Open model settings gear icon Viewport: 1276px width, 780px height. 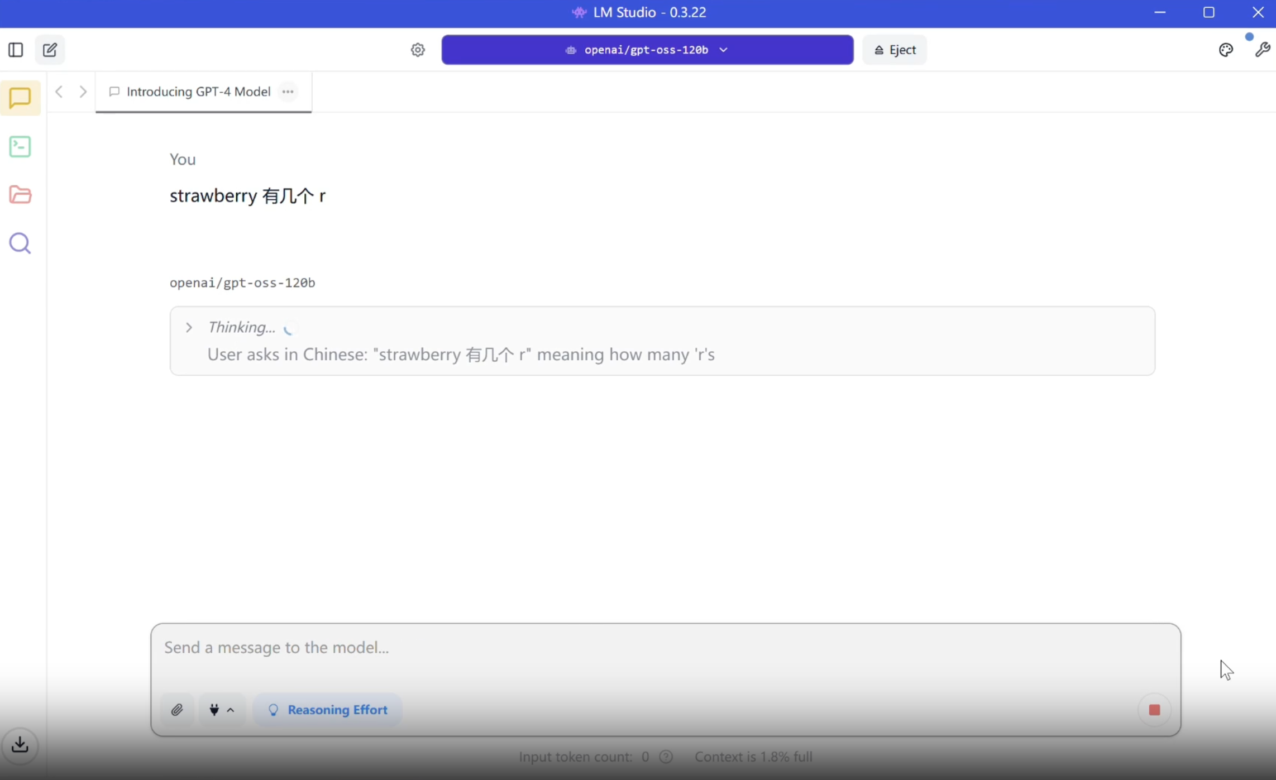(418, 50)
